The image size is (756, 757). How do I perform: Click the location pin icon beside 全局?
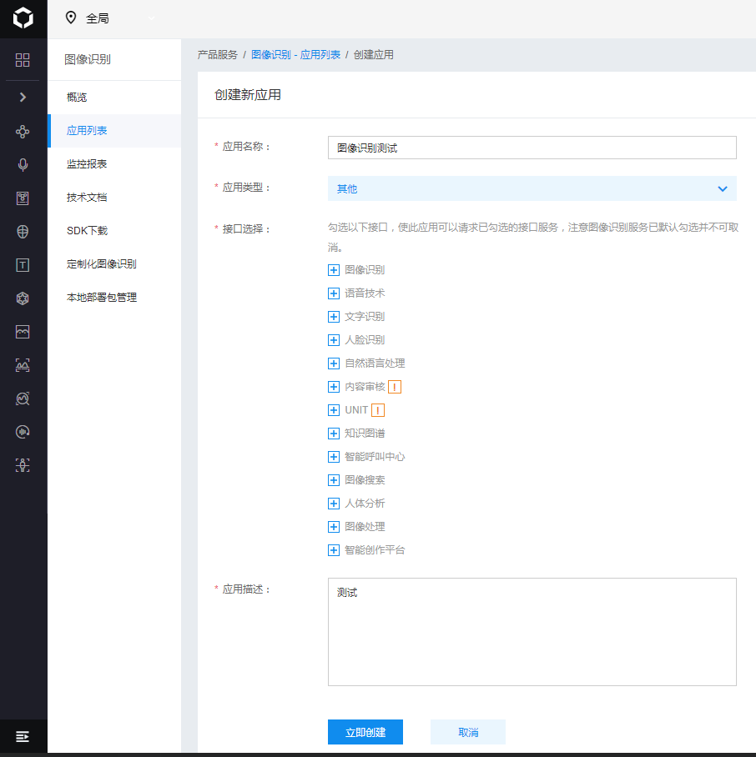[x=71, y=18]
